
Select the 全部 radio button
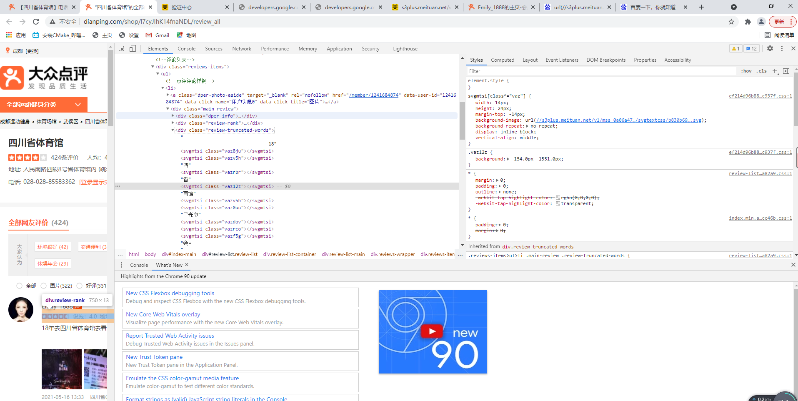click(x=19, y=286)
